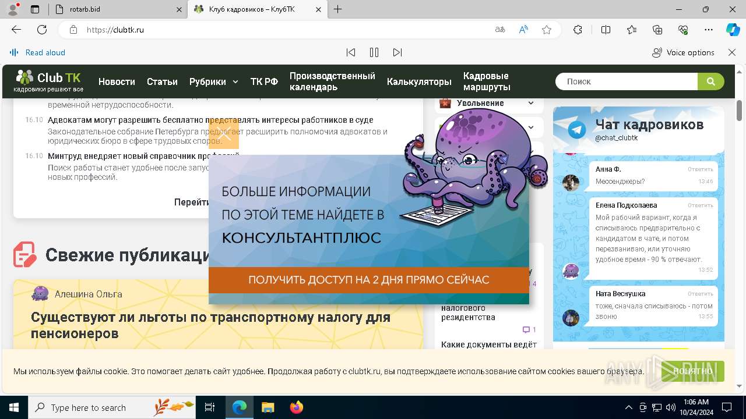
Task: Open Кадровые маршруты menu item
Action: (487, 81)
